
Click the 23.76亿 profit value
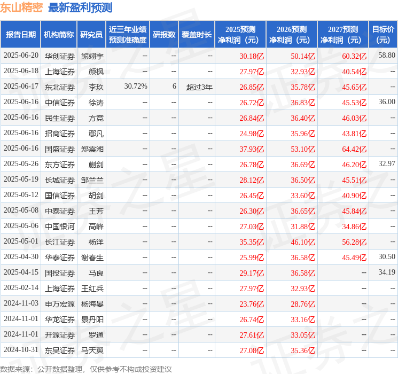click(252, 304)
